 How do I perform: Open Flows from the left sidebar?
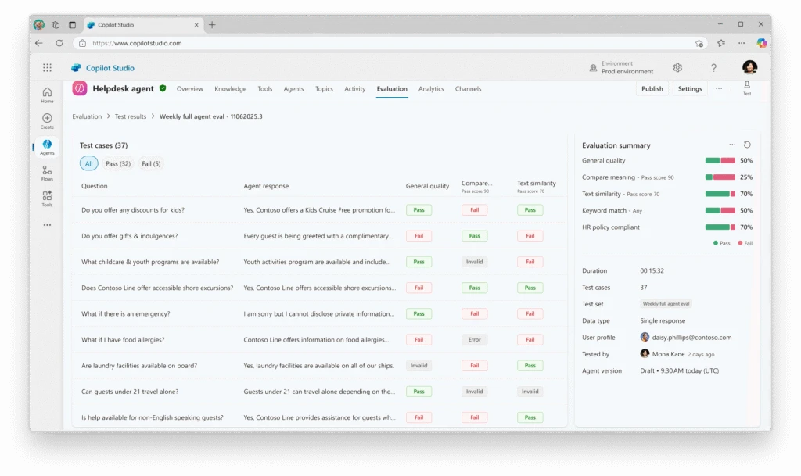click(47, 171)
